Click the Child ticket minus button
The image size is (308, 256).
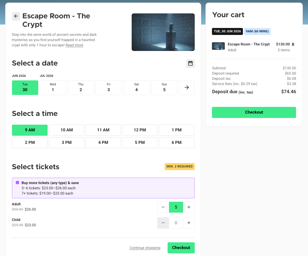163,223
